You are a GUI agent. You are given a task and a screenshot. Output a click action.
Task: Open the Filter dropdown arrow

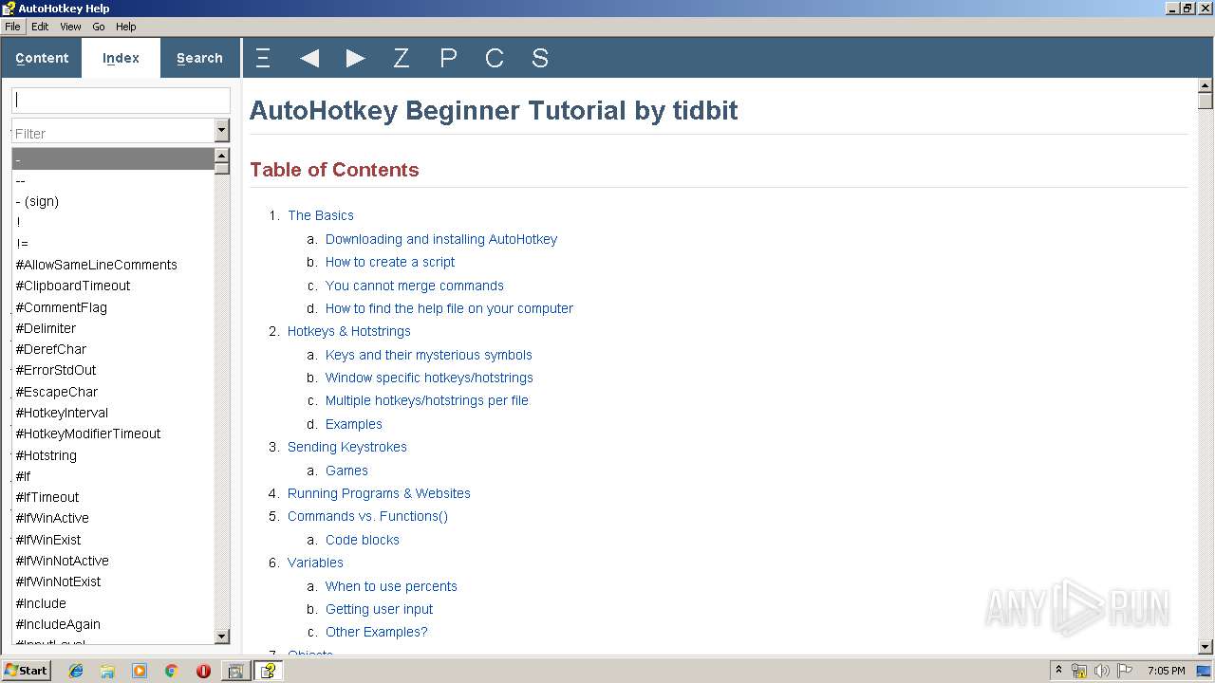[x=222, y=131]
